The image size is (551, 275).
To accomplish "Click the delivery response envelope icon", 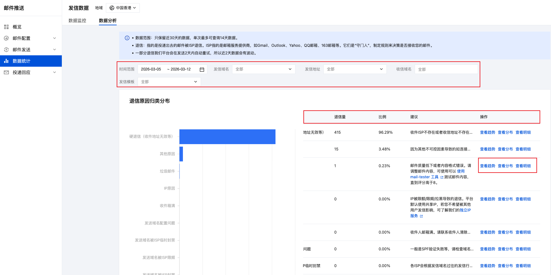I will click(6, 72).
